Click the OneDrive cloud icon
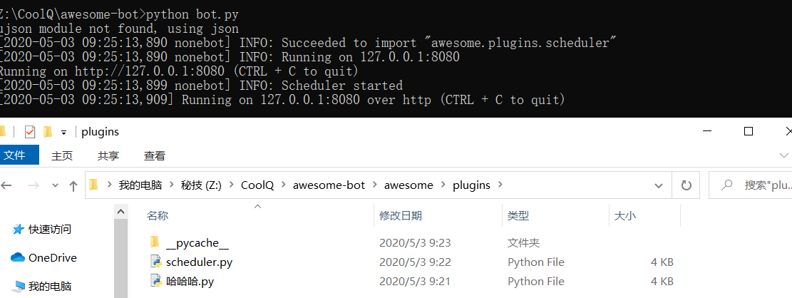 18,257
